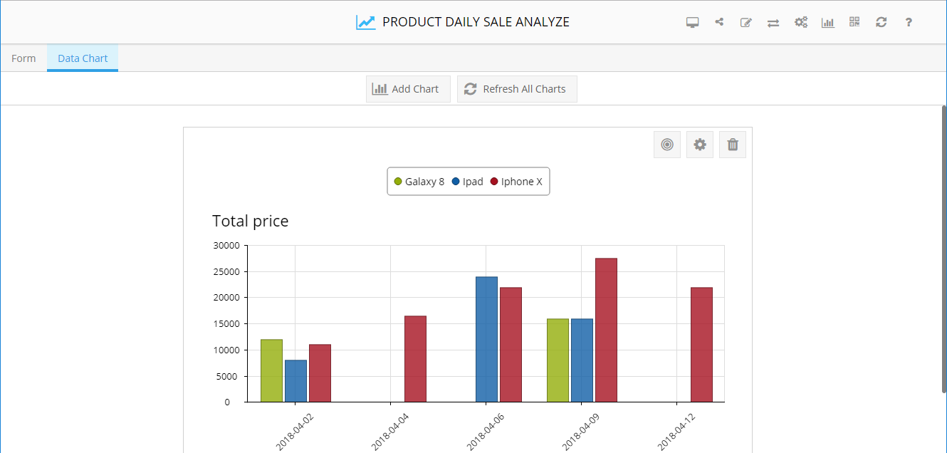Click the line chart logo beside the title
This screenshot has width=947, height=453.
(x=365, y=22)
